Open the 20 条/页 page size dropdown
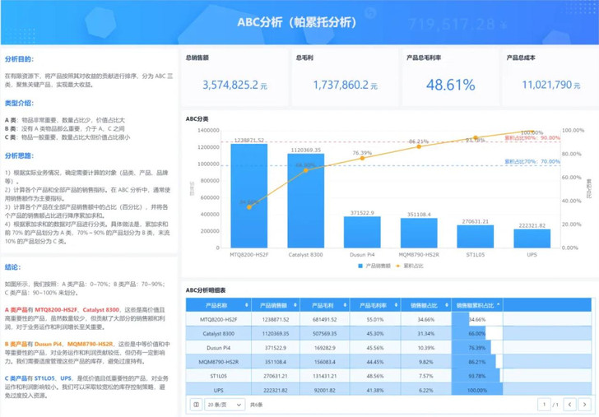This screenshot has width=599, height=417. tap(225, 405)
